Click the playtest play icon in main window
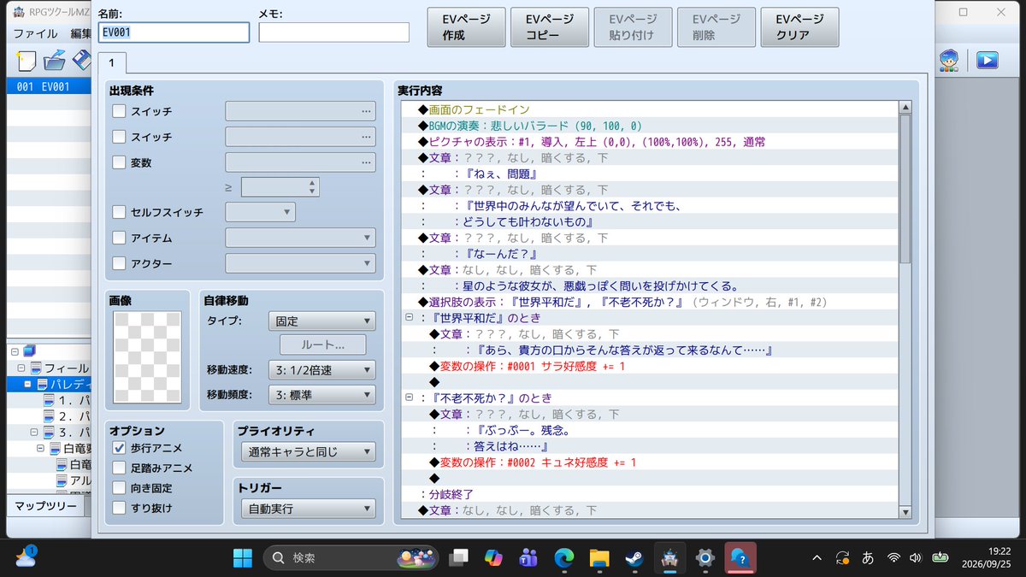 point(988,60)
